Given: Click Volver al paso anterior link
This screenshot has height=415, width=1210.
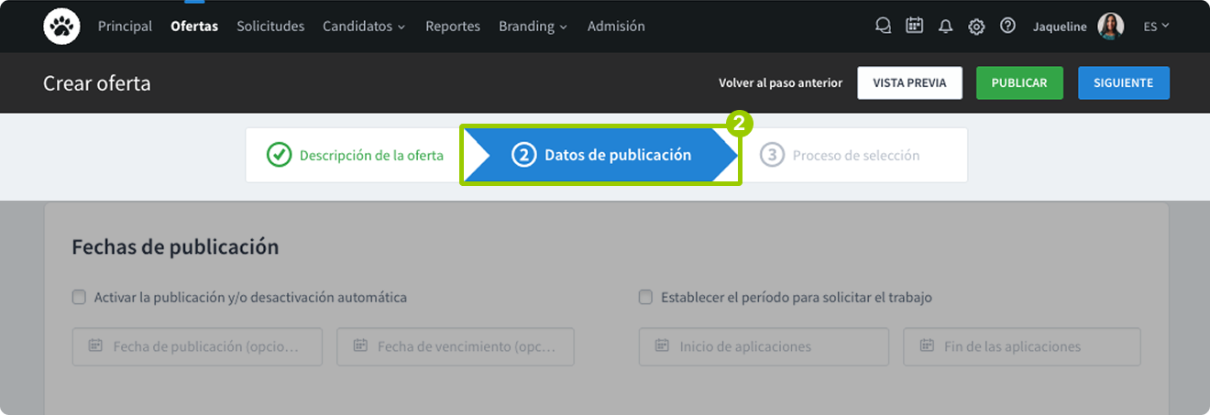Looking at the screenshot, I should [x=780, y=82].
